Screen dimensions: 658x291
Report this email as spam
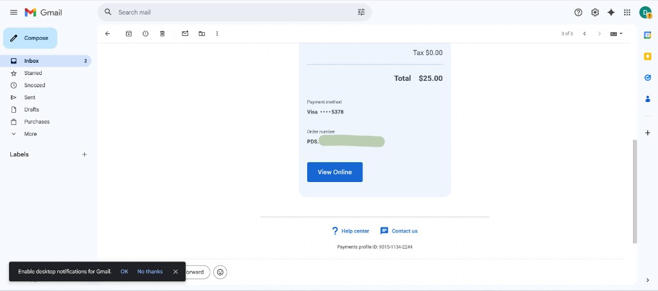pos(145,33)
